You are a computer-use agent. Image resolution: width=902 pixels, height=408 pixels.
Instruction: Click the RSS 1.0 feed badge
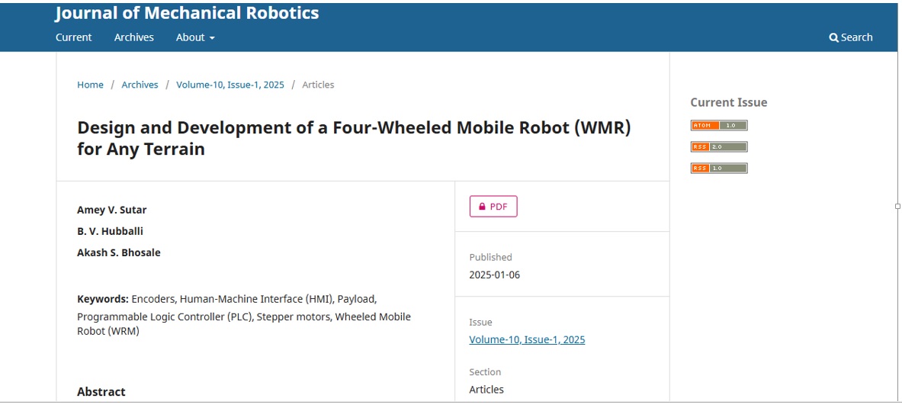[719, 168]
